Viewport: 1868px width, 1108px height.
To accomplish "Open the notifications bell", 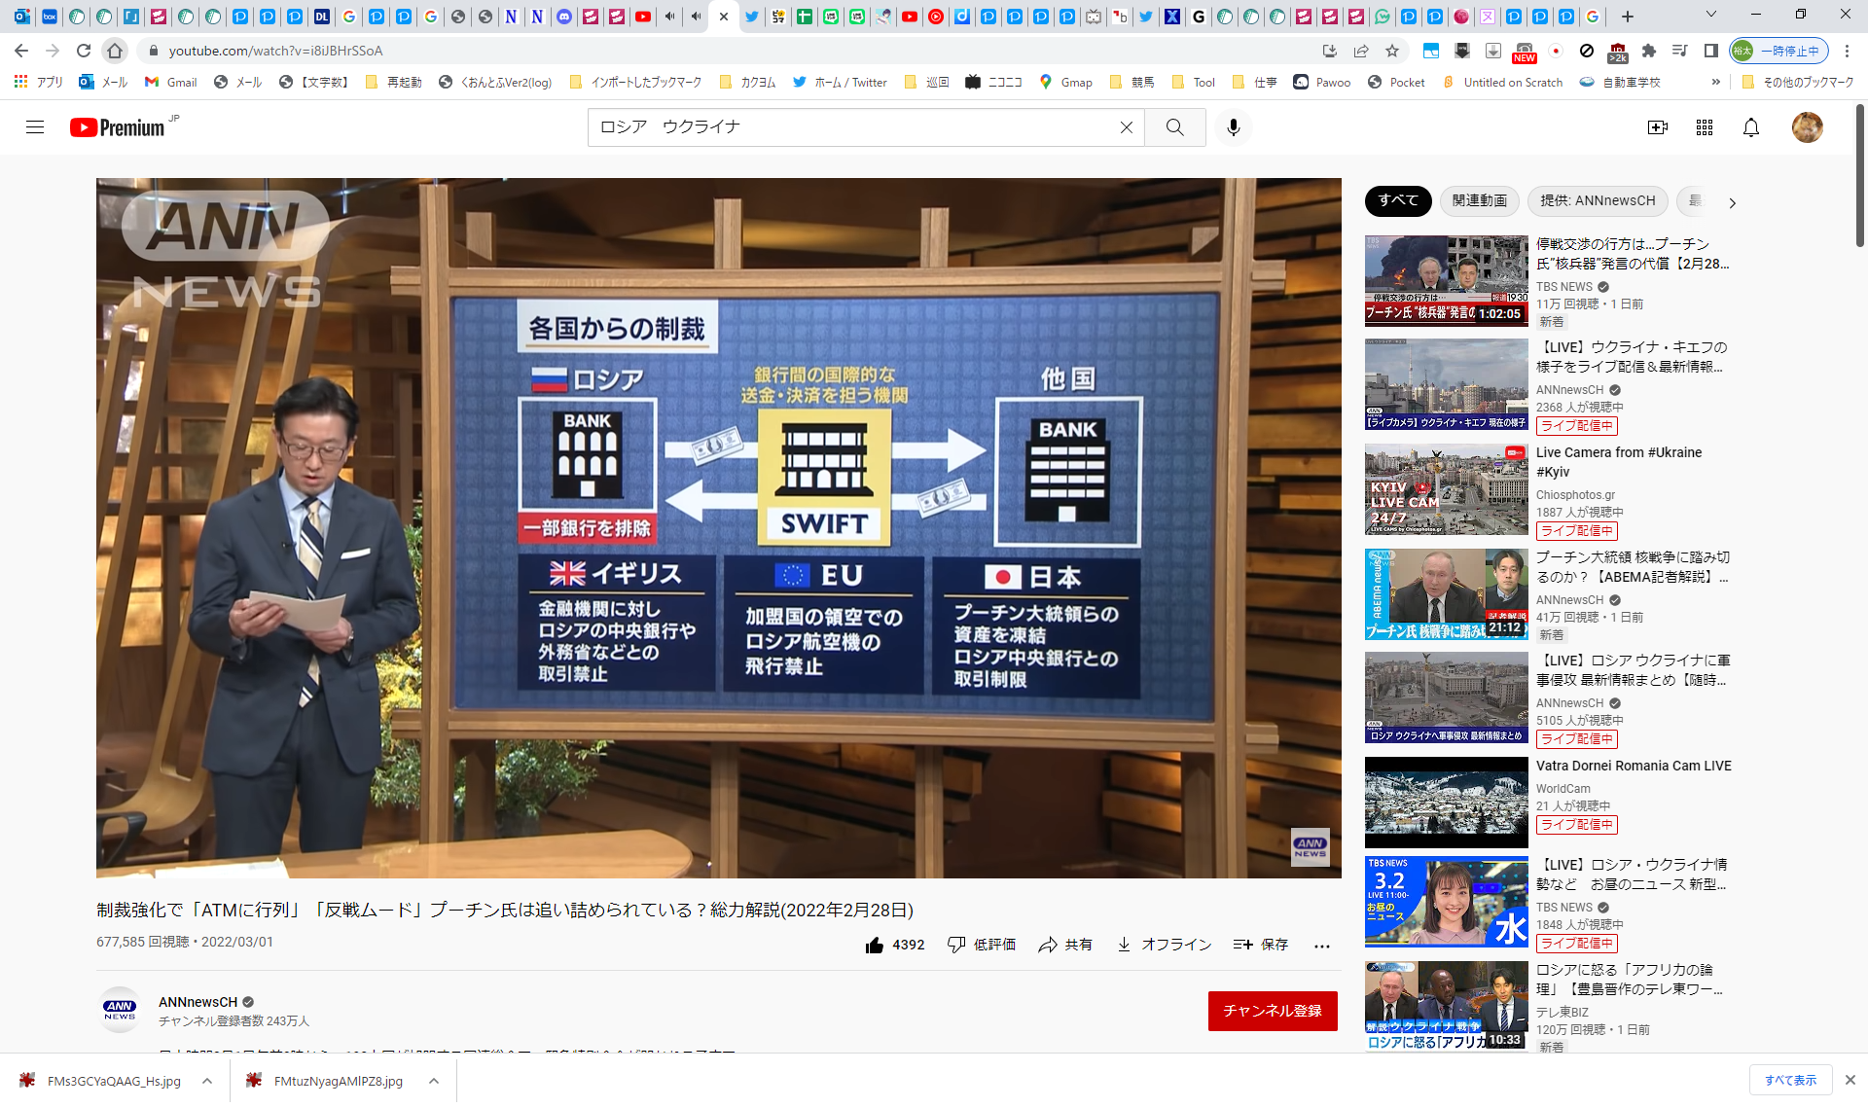I will 1750,127.
